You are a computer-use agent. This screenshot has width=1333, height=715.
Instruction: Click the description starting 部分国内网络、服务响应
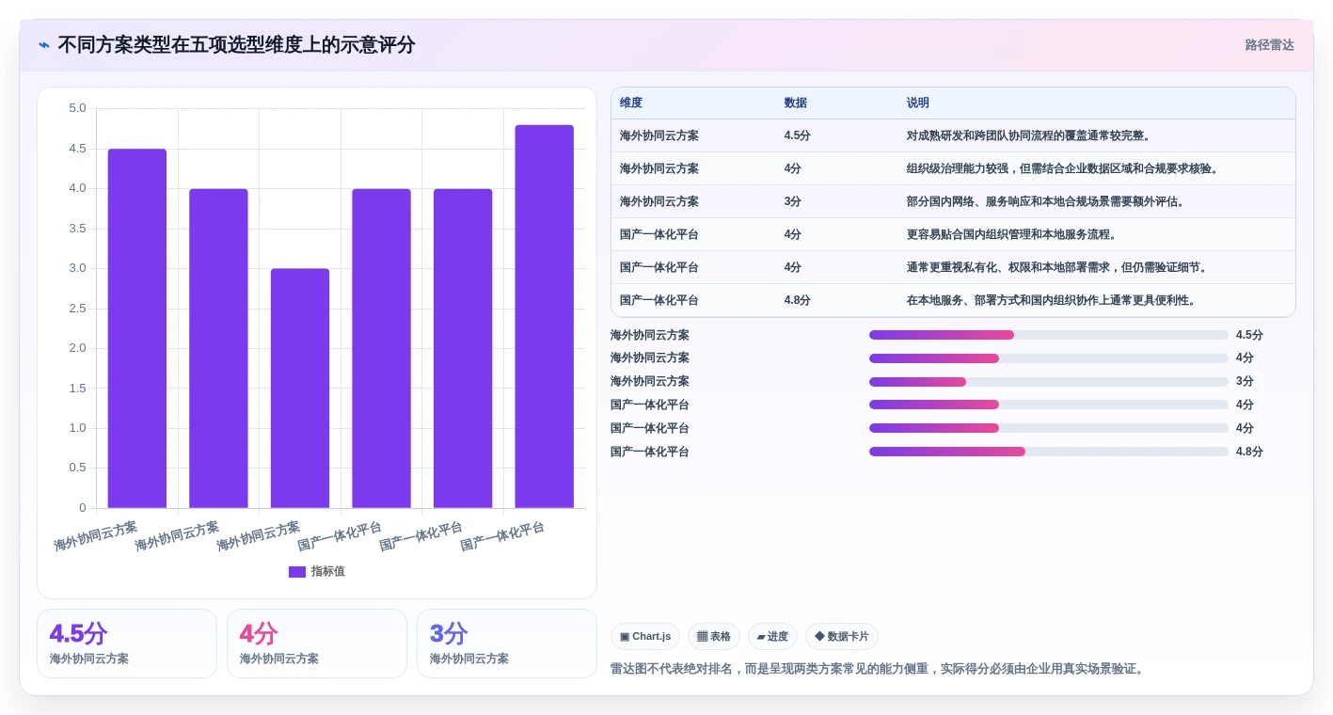1047,201
